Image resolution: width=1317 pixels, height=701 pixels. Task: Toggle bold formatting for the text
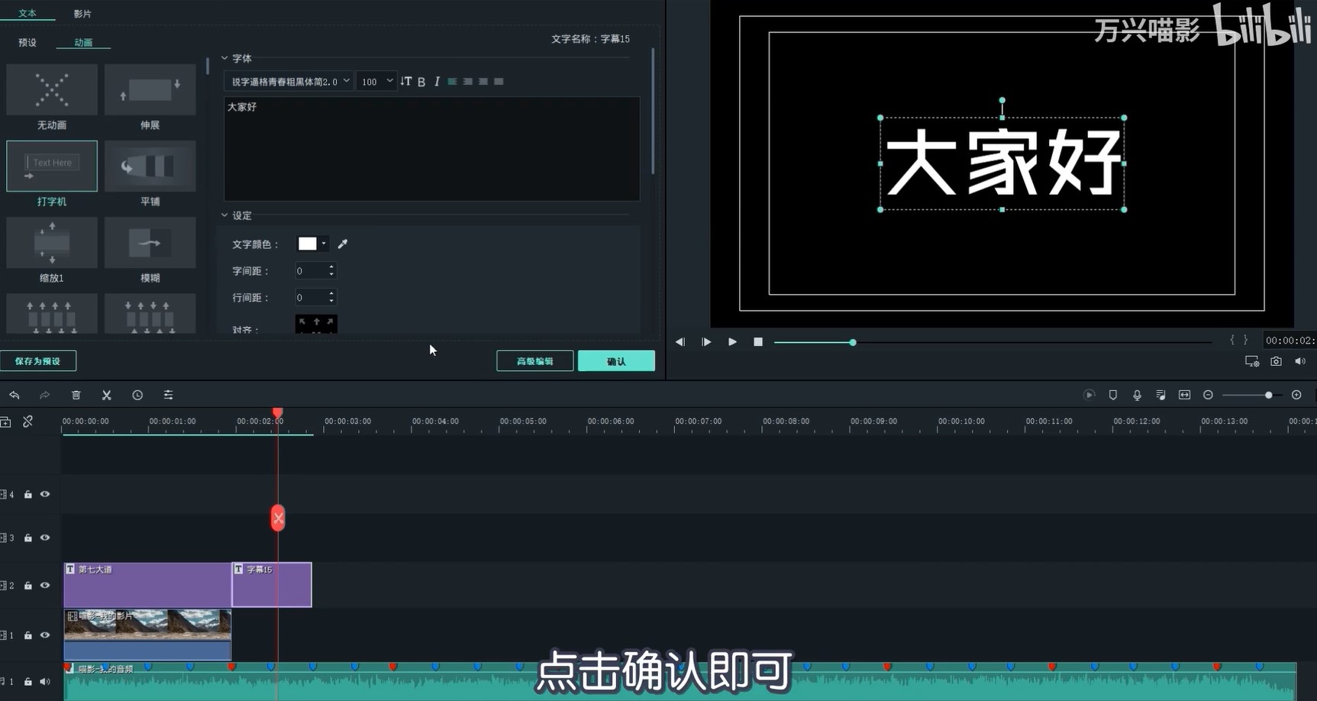point(421,81)
